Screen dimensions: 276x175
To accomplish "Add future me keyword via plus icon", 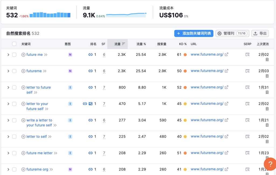I will click(x=23, y=55).
